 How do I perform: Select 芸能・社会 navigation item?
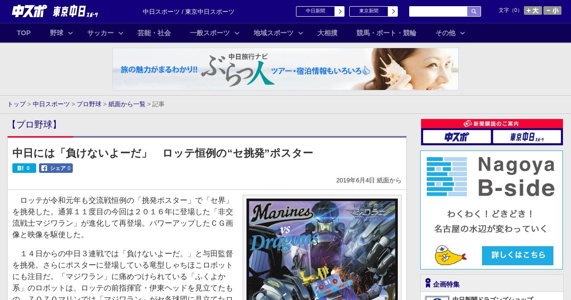coord(154,33)
